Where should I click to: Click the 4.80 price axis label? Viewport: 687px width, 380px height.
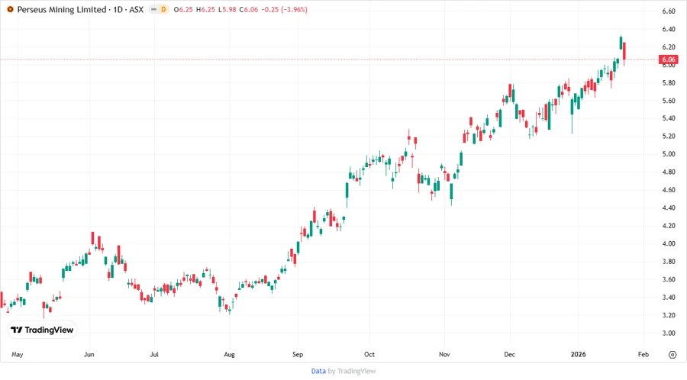[669, 172]
